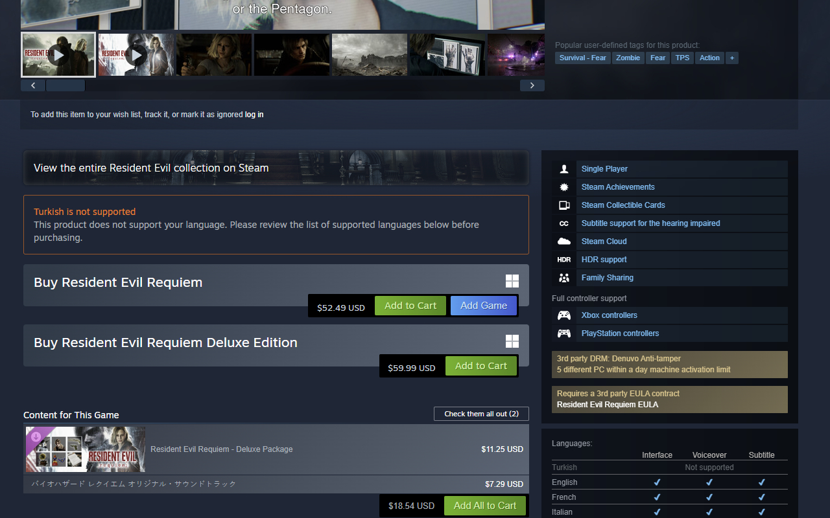Click the right arrow of screenshot strip
This screenshot has width=830, height=518.
(532, 85)
